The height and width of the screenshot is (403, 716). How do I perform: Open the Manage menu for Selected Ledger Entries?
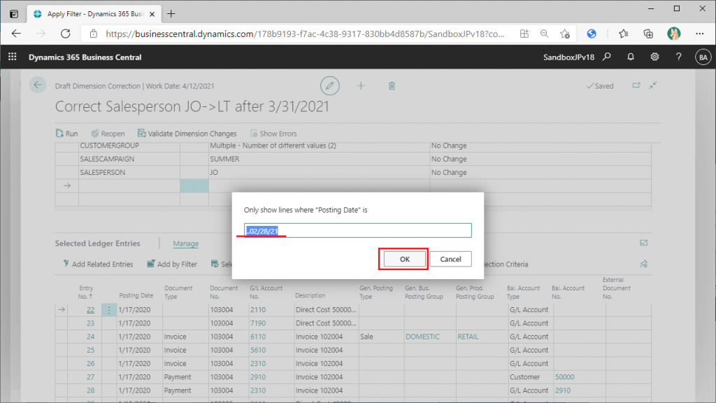click(185, 243)
